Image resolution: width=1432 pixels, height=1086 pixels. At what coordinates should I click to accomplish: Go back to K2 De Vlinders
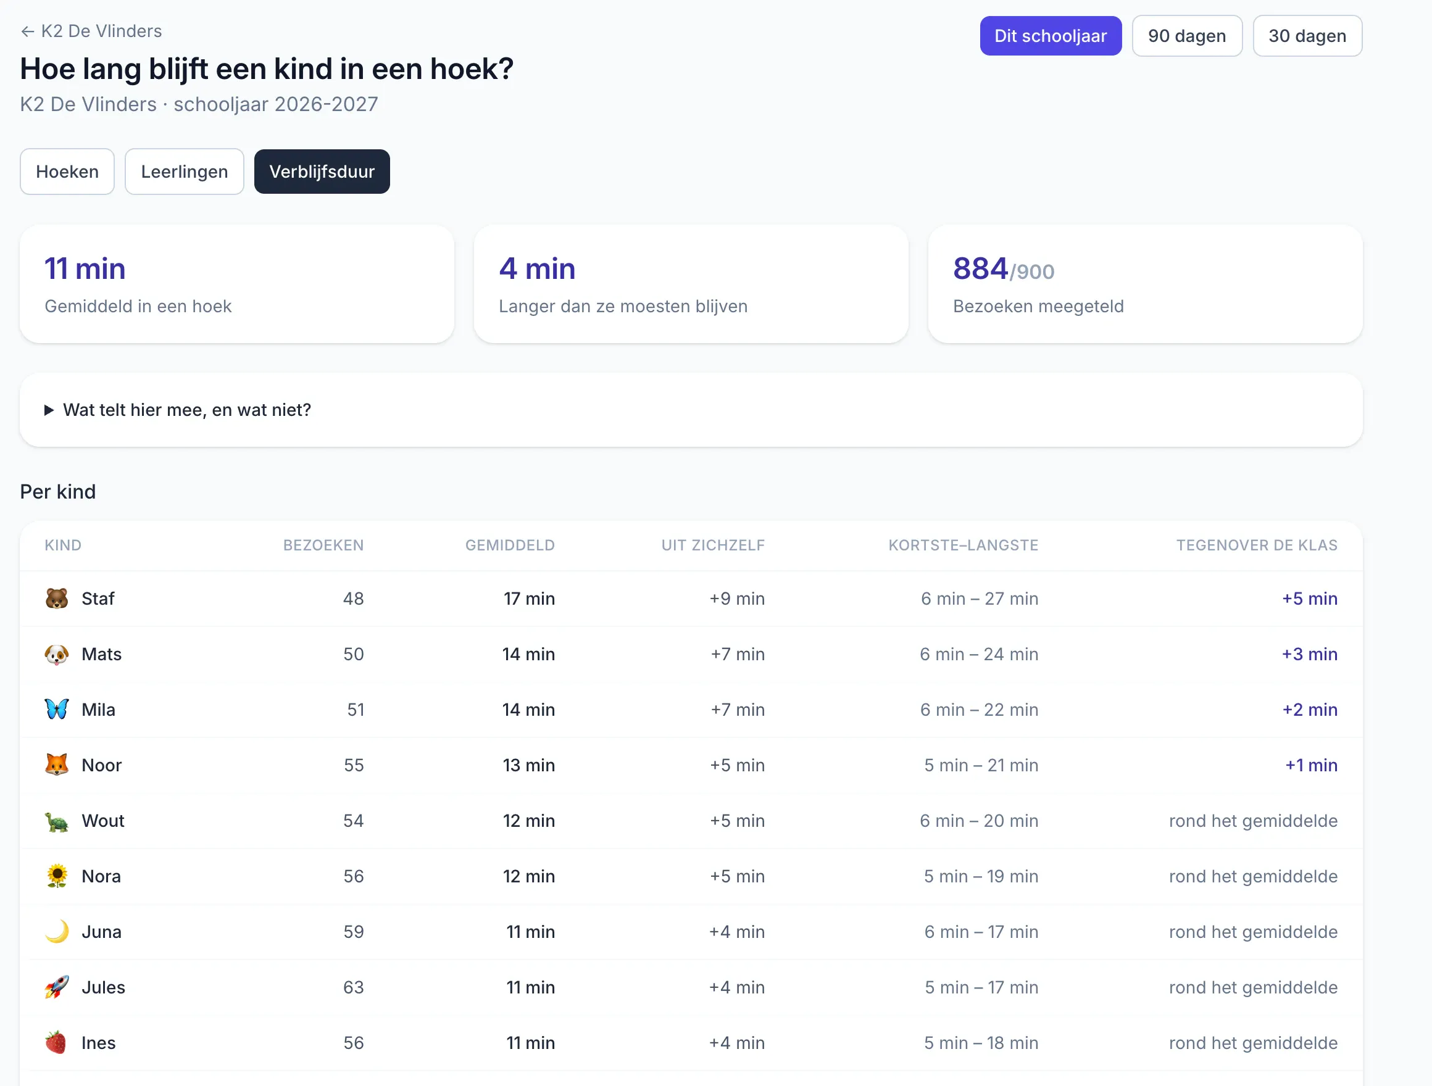pyautogui.click(x=91, y=31)
